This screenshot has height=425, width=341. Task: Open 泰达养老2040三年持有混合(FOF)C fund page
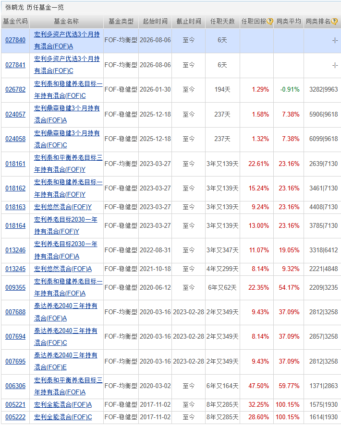(66, 337)
